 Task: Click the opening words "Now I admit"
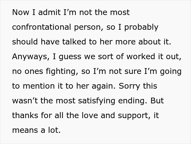pyautogui.click(x=34, y=13)
